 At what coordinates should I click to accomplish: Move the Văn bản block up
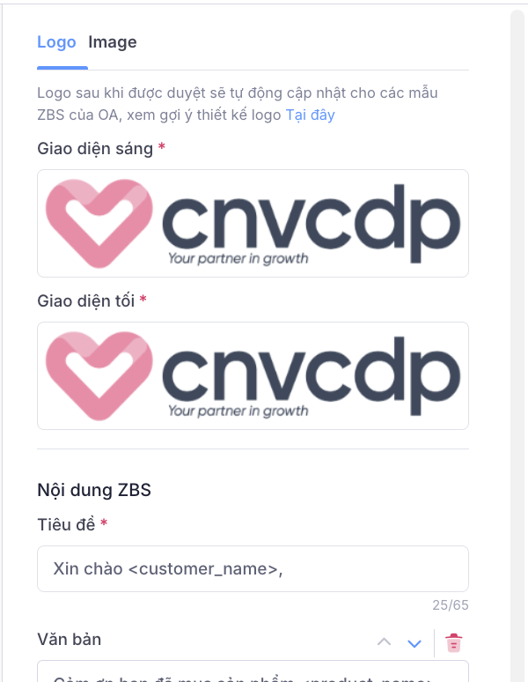[x=384, y=642]
